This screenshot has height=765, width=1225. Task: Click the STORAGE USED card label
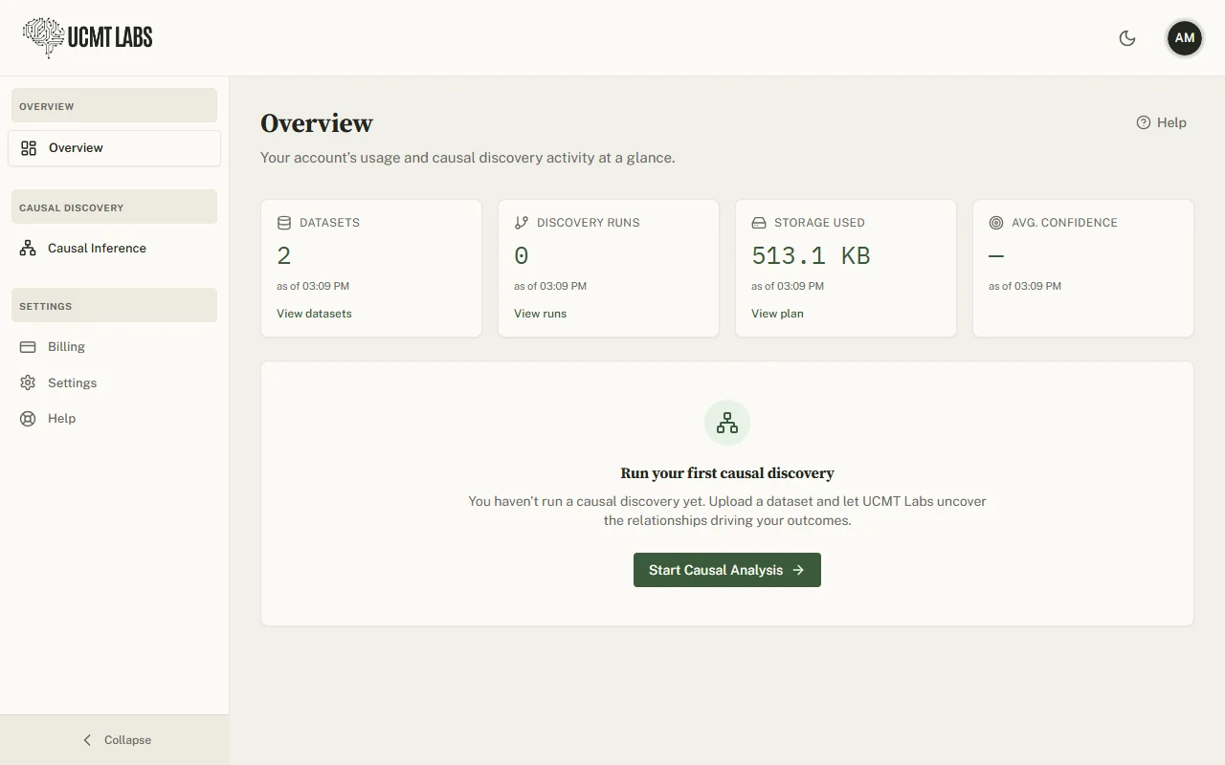click(819, 223)
